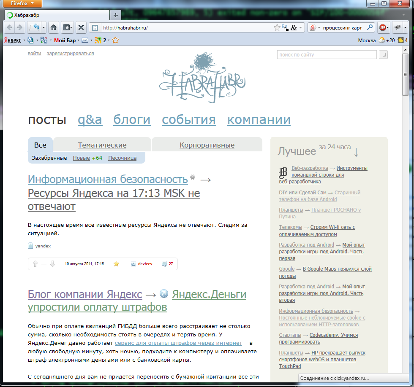Viewport: 414px width, 387px height.
Task: Vote up the Yandex resources post
Action: [x=35, y=264]
